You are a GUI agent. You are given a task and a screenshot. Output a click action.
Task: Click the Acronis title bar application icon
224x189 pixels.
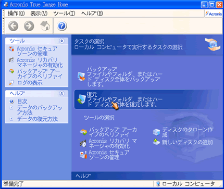pos(6,4)
